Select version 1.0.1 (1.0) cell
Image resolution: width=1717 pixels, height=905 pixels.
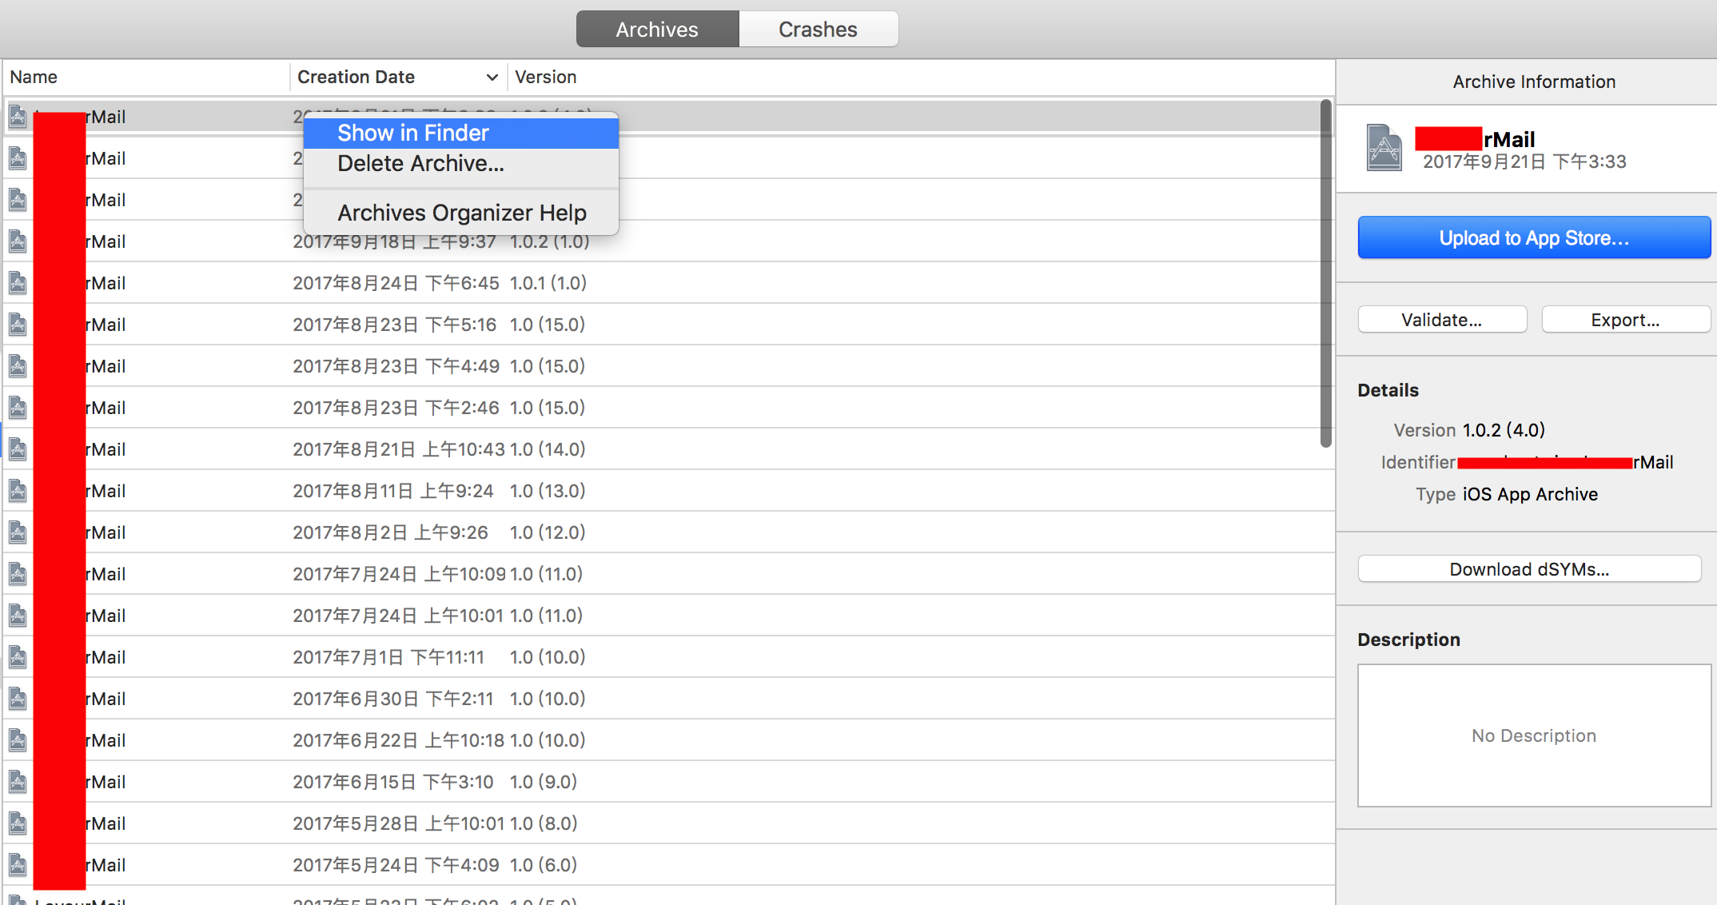point(548,283)
